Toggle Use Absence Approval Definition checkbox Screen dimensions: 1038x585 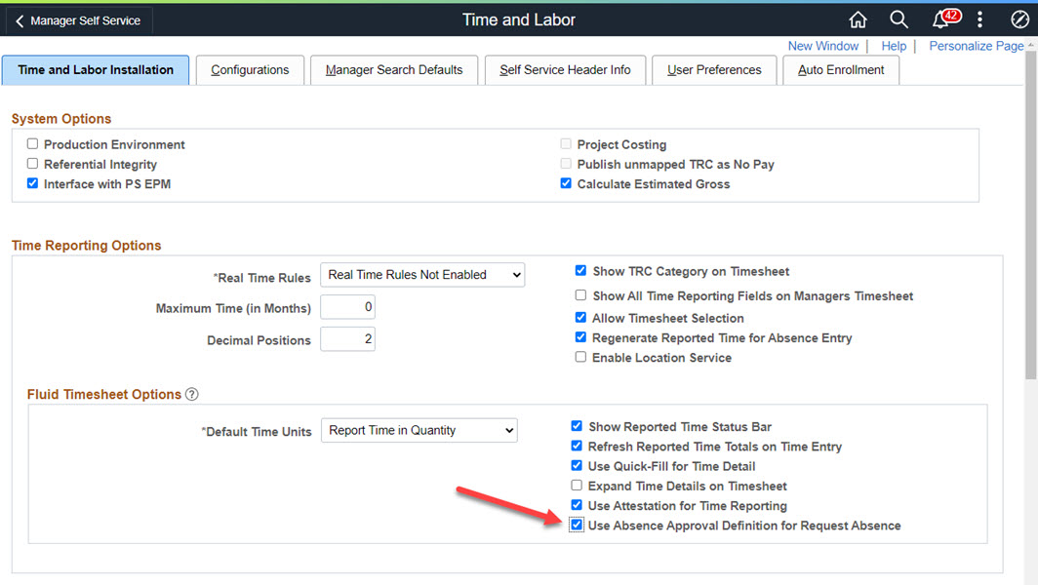click(578, 526)
